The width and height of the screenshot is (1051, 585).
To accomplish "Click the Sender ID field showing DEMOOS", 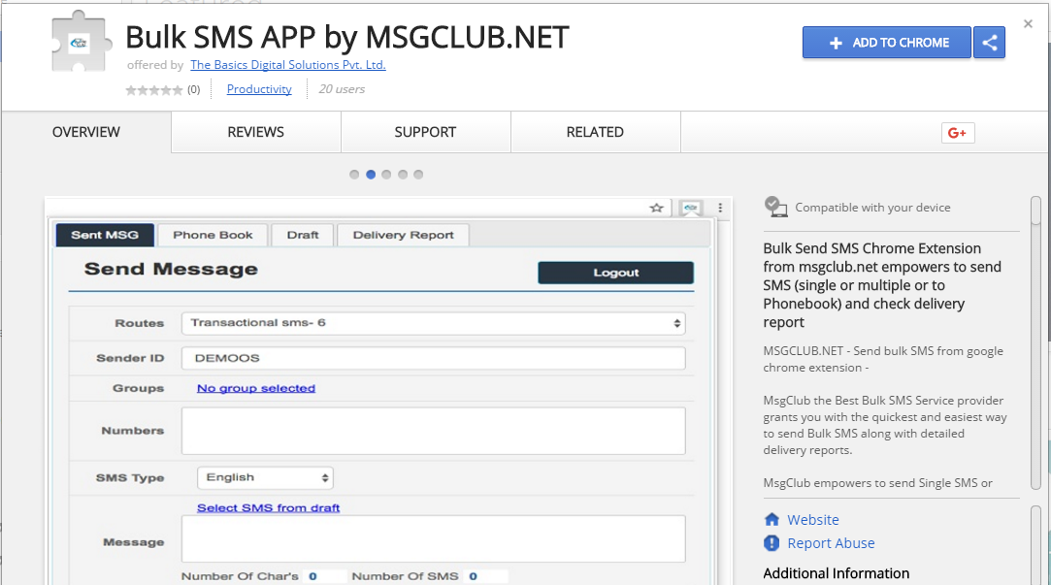I will (x=434, y=358).
